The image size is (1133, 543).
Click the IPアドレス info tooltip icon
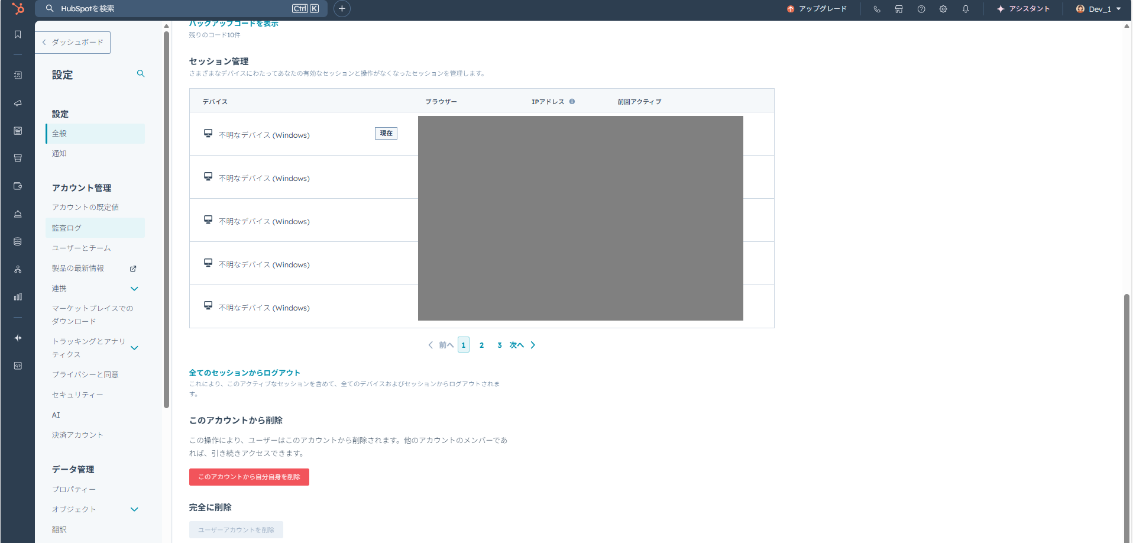pos(572,101)
